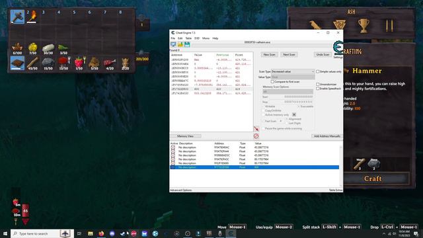This screenshot has width=423, height=238.
Task: Toggle Active box for first 80.17 value row
Action: tap(173, 159)
